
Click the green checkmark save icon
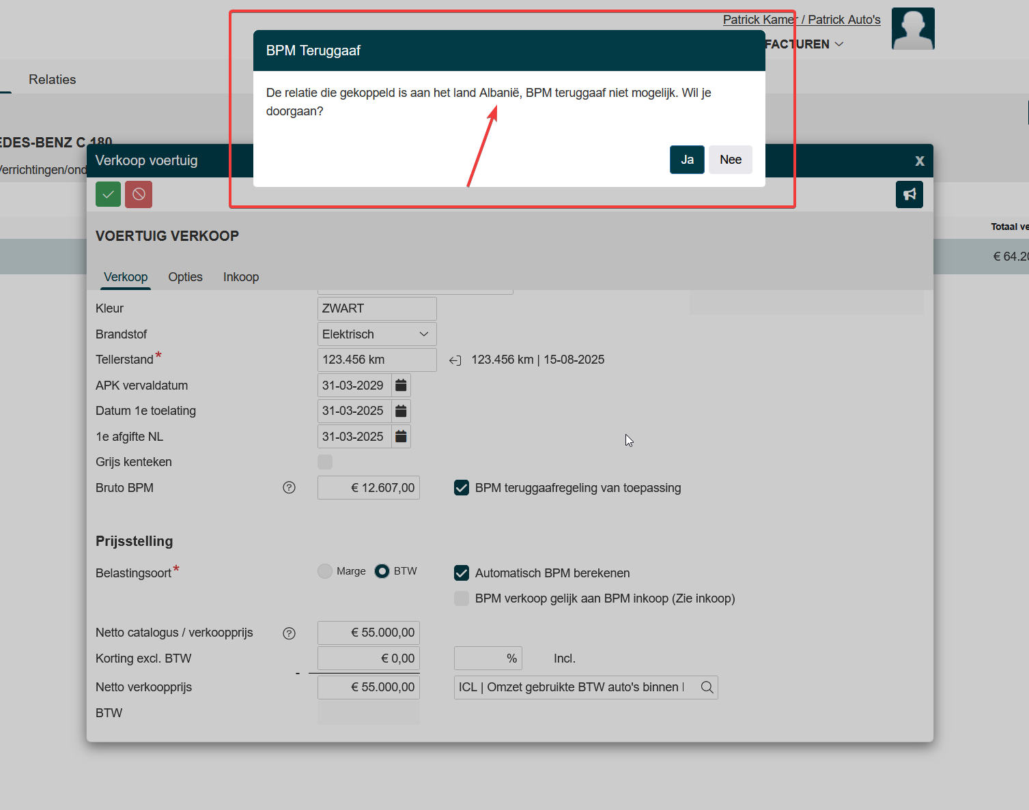click(x=108, y=194)
